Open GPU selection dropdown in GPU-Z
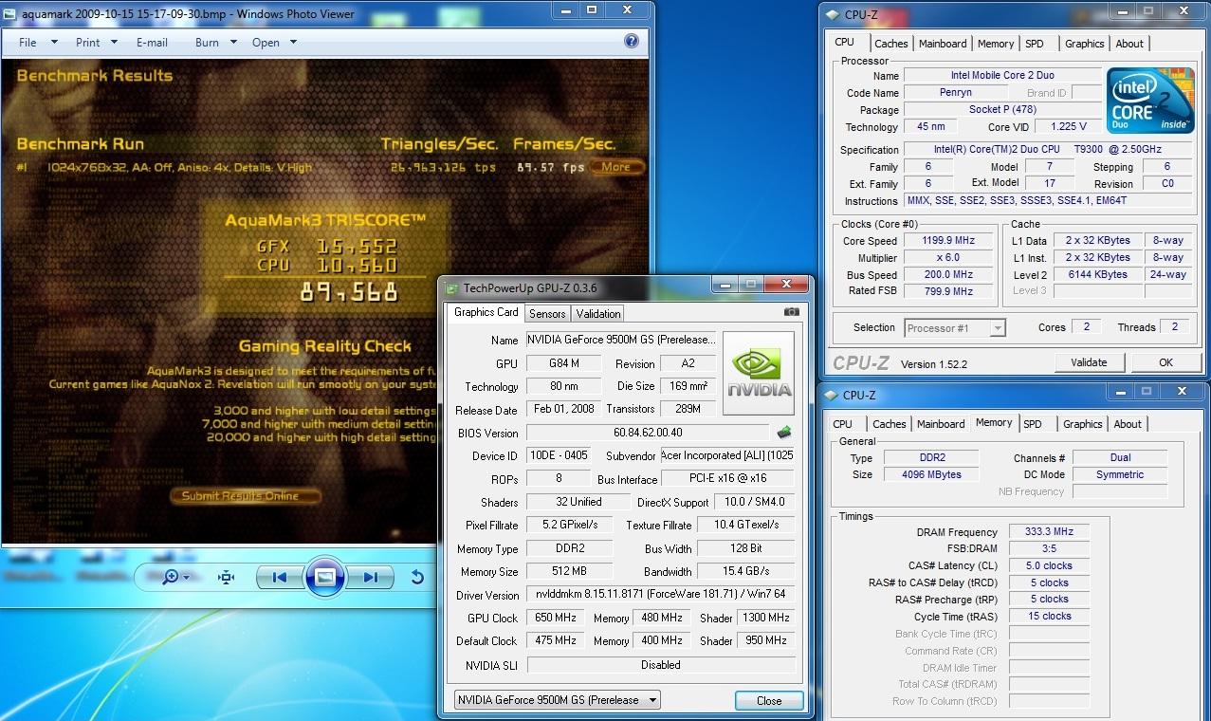Screen dimensions: 1211x721 558,700
